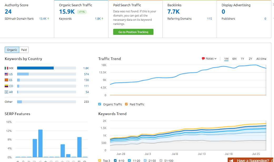This screenshot has height=162, width=274.
Task: Select the 6M time range
Action: click(x=235, y=59)
